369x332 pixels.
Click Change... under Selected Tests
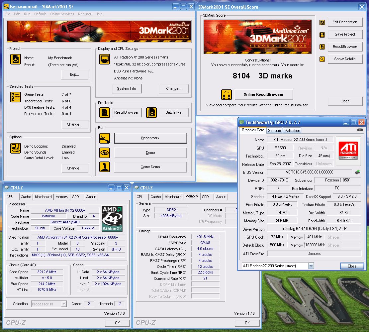coord(75,125)
